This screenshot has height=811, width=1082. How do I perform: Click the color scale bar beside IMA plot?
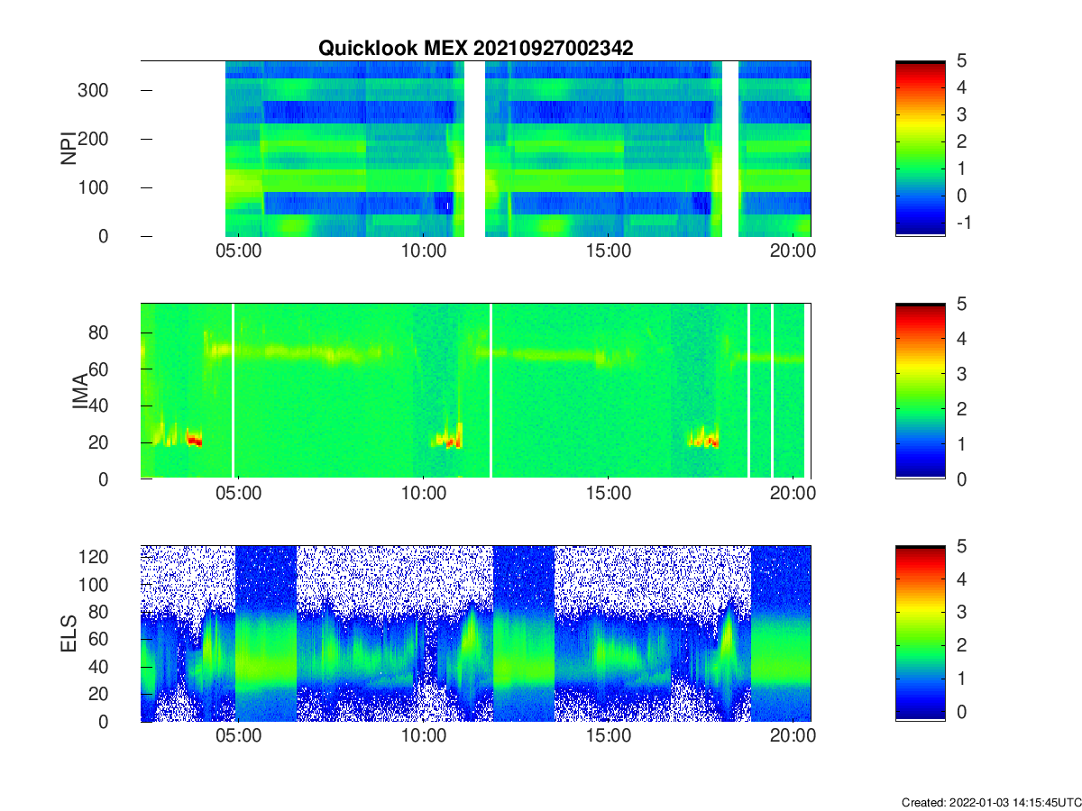[x=920, y=391]
